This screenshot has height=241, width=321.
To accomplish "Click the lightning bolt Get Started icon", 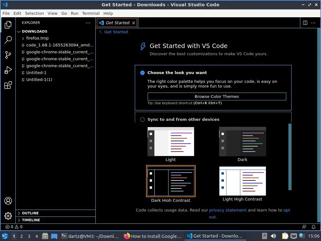I will point(143,46).
